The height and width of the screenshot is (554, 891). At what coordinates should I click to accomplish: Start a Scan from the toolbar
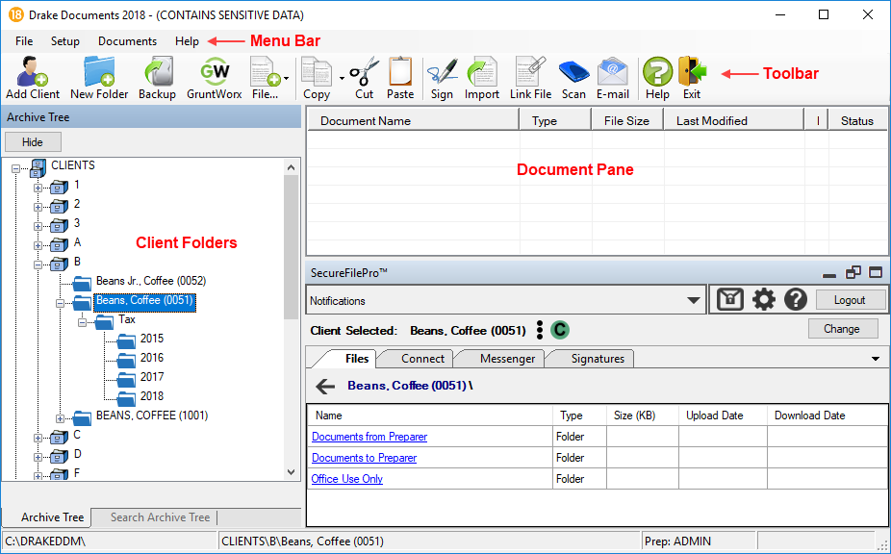click(x=573, y=79)
